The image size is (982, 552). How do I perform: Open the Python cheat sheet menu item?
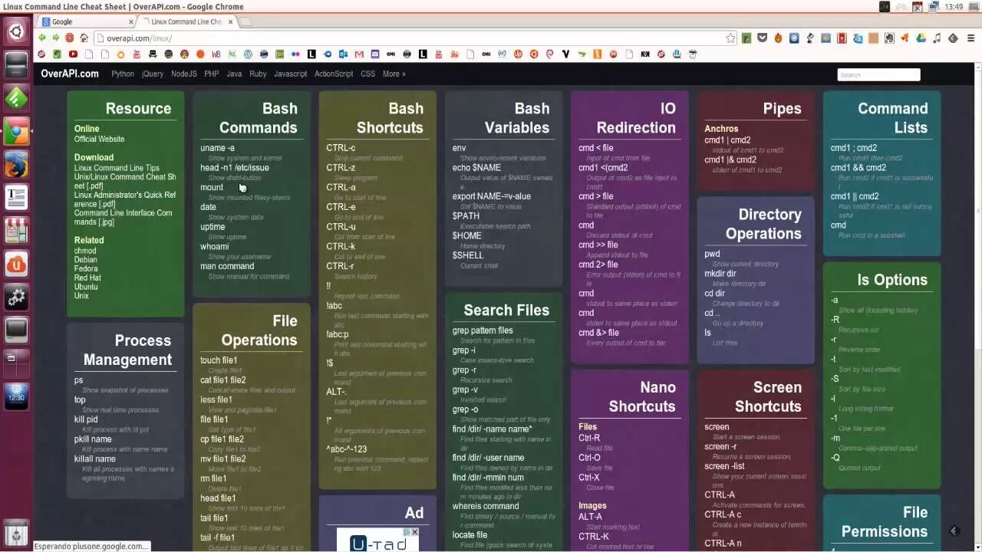pos(123,74)
